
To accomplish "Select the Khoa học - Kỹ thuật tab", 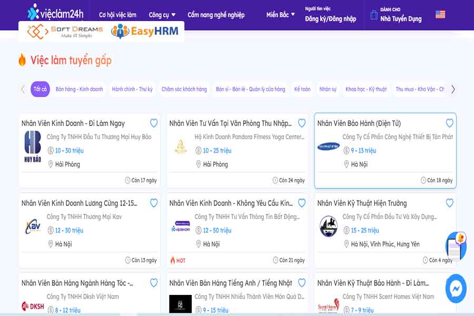I will pyautogui.click(x=366, y=89).
